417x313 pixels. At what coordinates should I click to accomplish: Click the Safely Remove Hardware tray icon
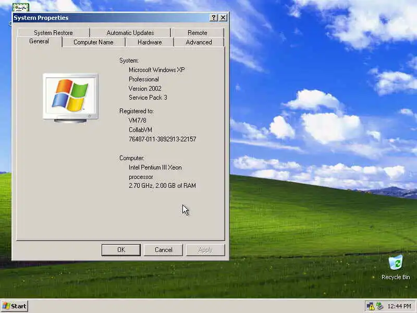380,306
